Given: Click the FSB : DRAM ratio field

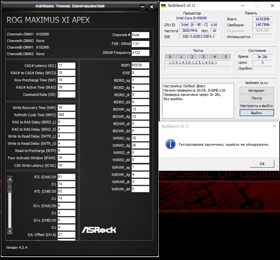Looking at the screenshot, I should coord(140,44).
